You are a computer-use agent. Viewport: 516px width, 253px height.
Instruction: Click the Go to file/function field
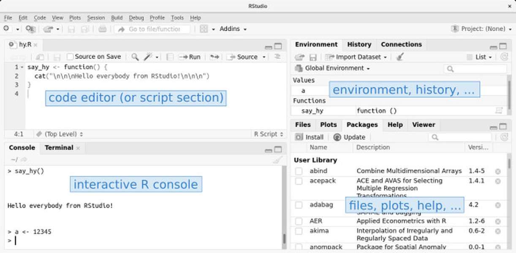[x=152, y=29]
